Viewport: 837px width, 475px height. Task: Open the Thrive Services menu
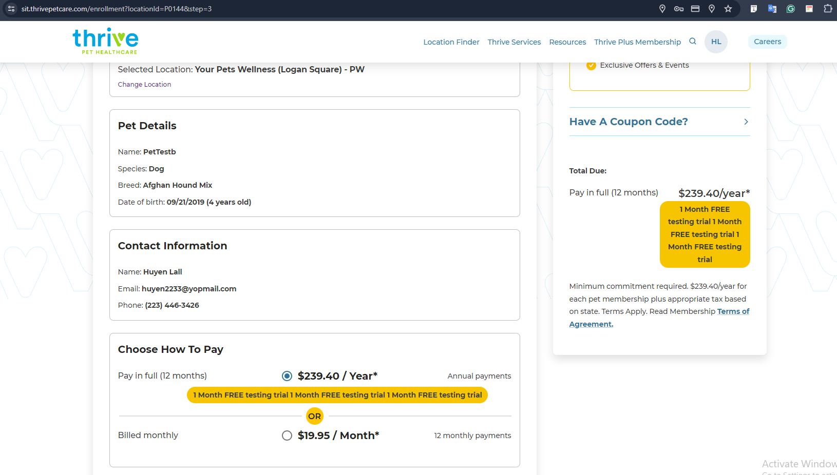coord(514,42)
